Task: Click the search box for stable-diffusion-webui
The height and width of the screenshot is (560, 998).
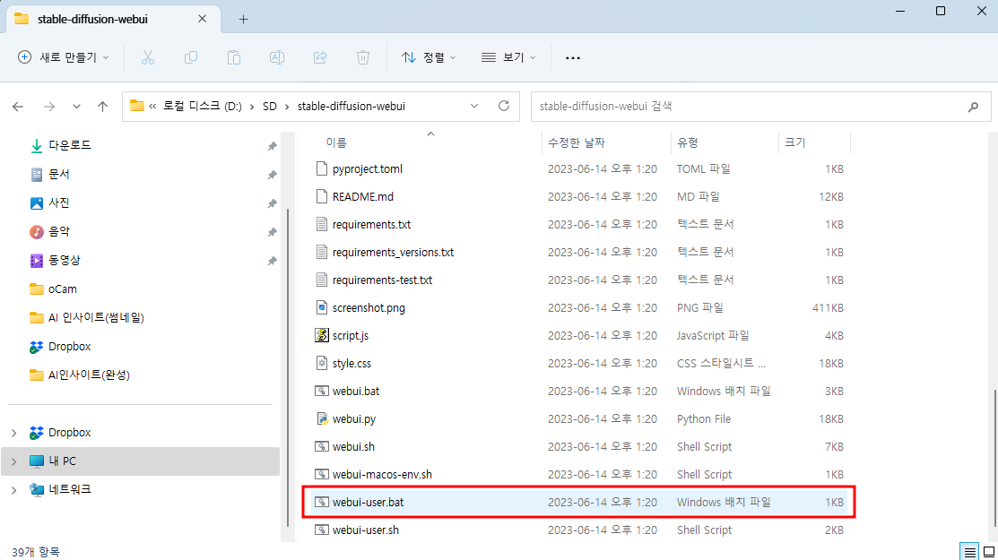Action: click(761, 106)
